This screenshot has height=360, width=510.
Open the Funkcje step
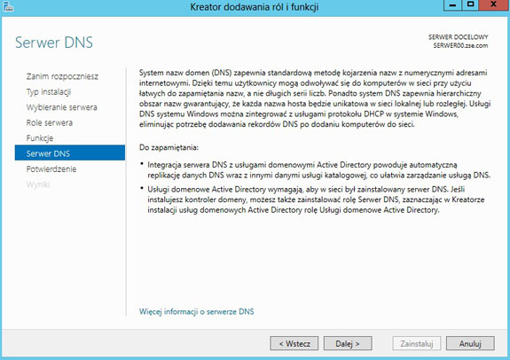40,138
